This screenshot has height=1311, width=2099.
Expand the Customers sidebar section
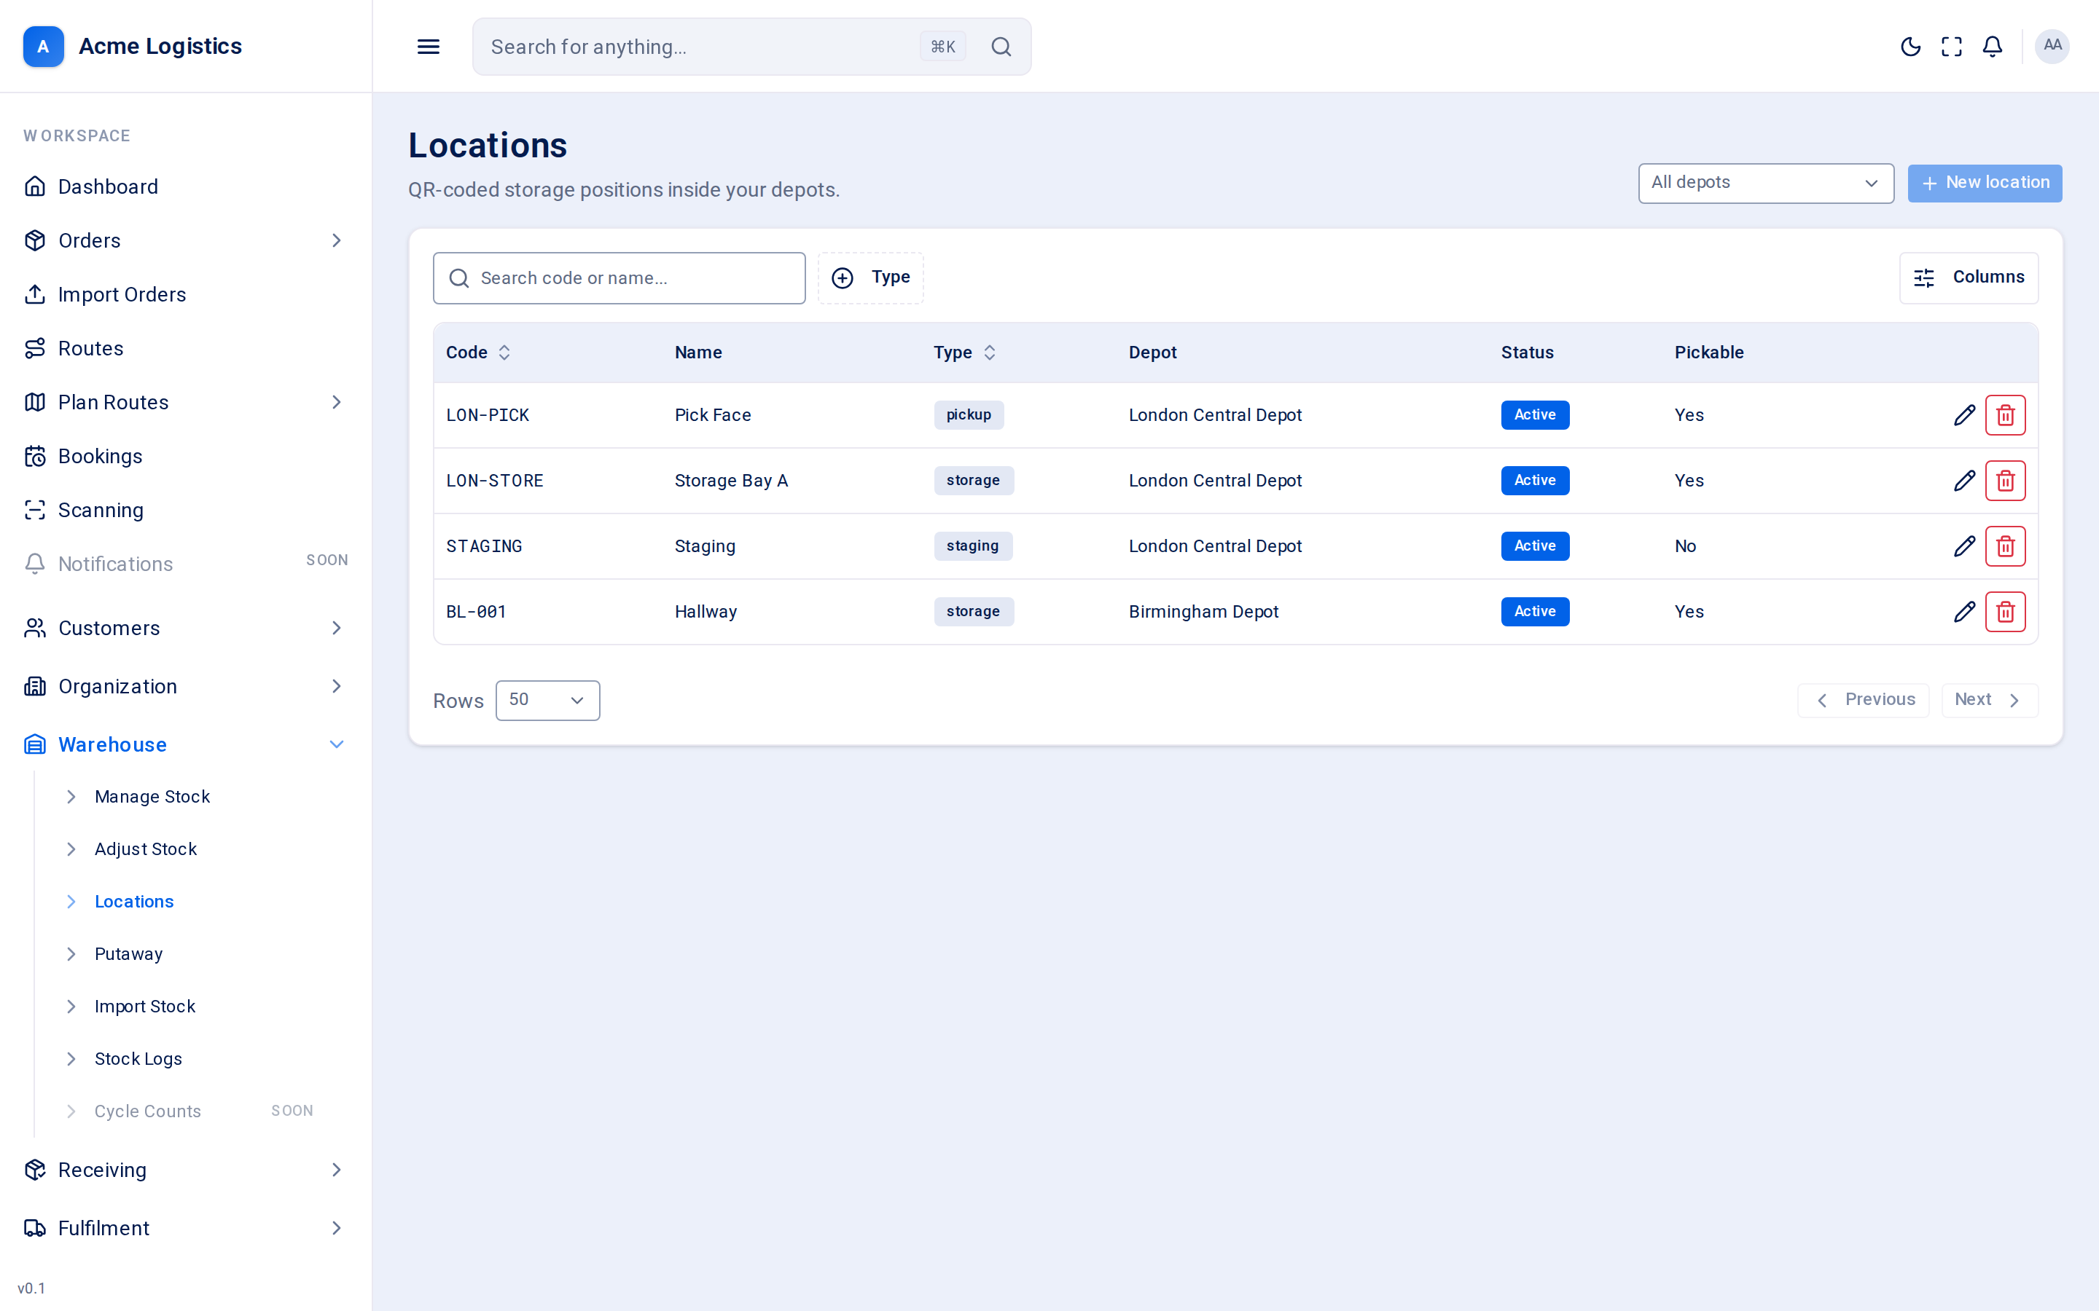click(x=186, y=628)
